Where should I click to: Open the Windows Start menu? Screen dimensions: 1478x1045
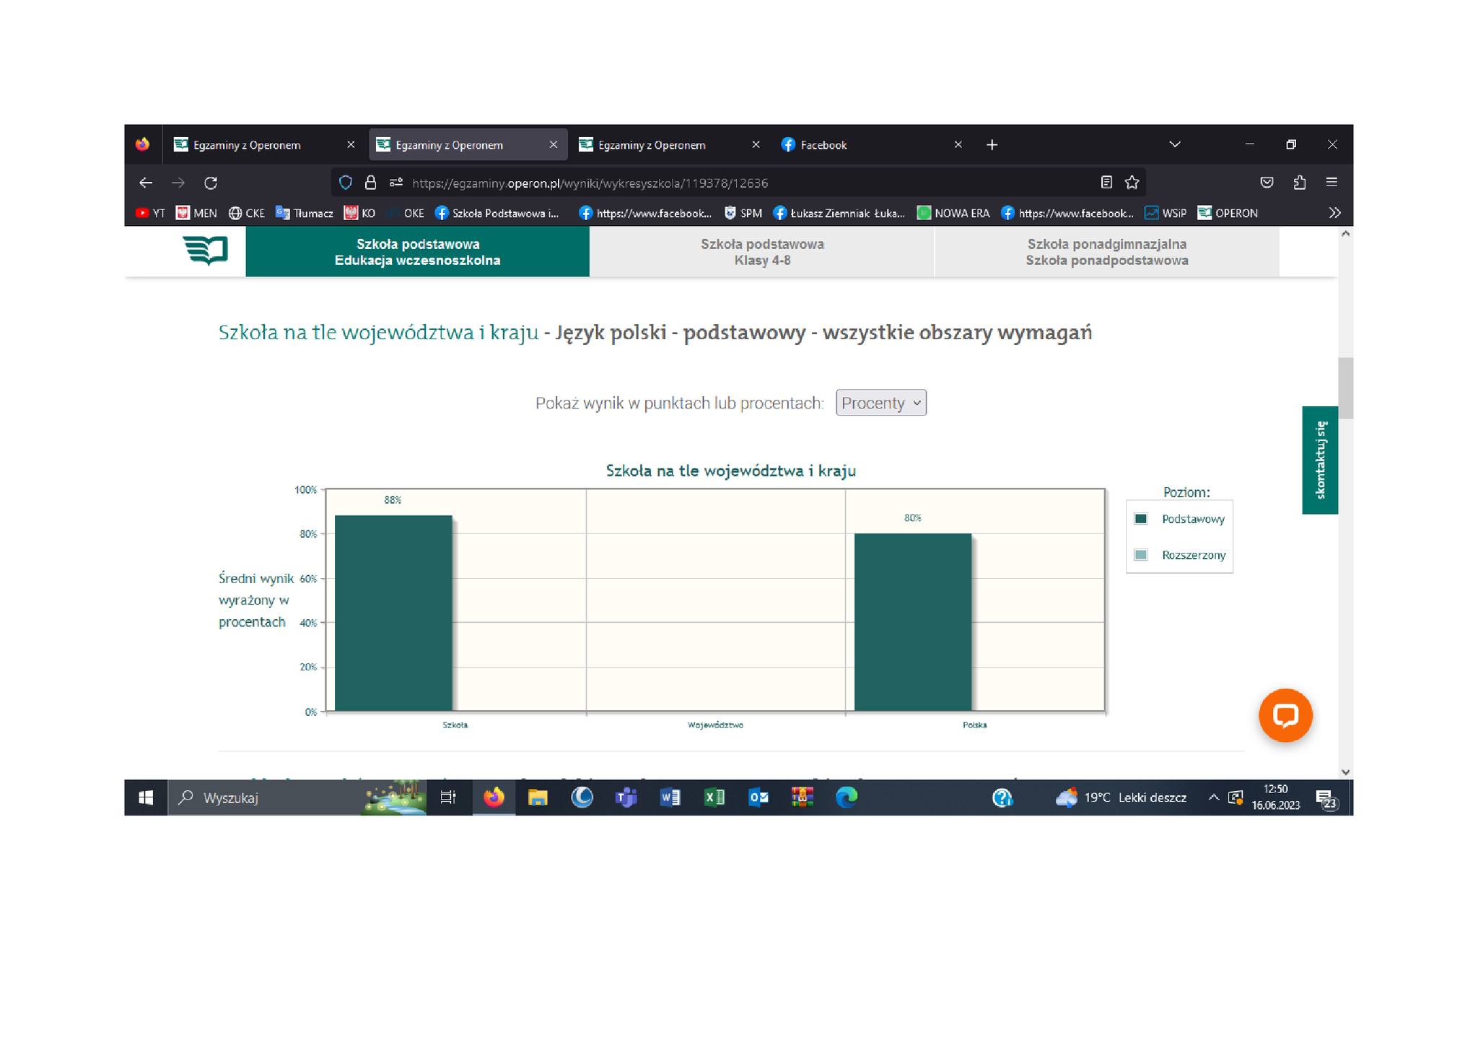click(x=146, y=797)
